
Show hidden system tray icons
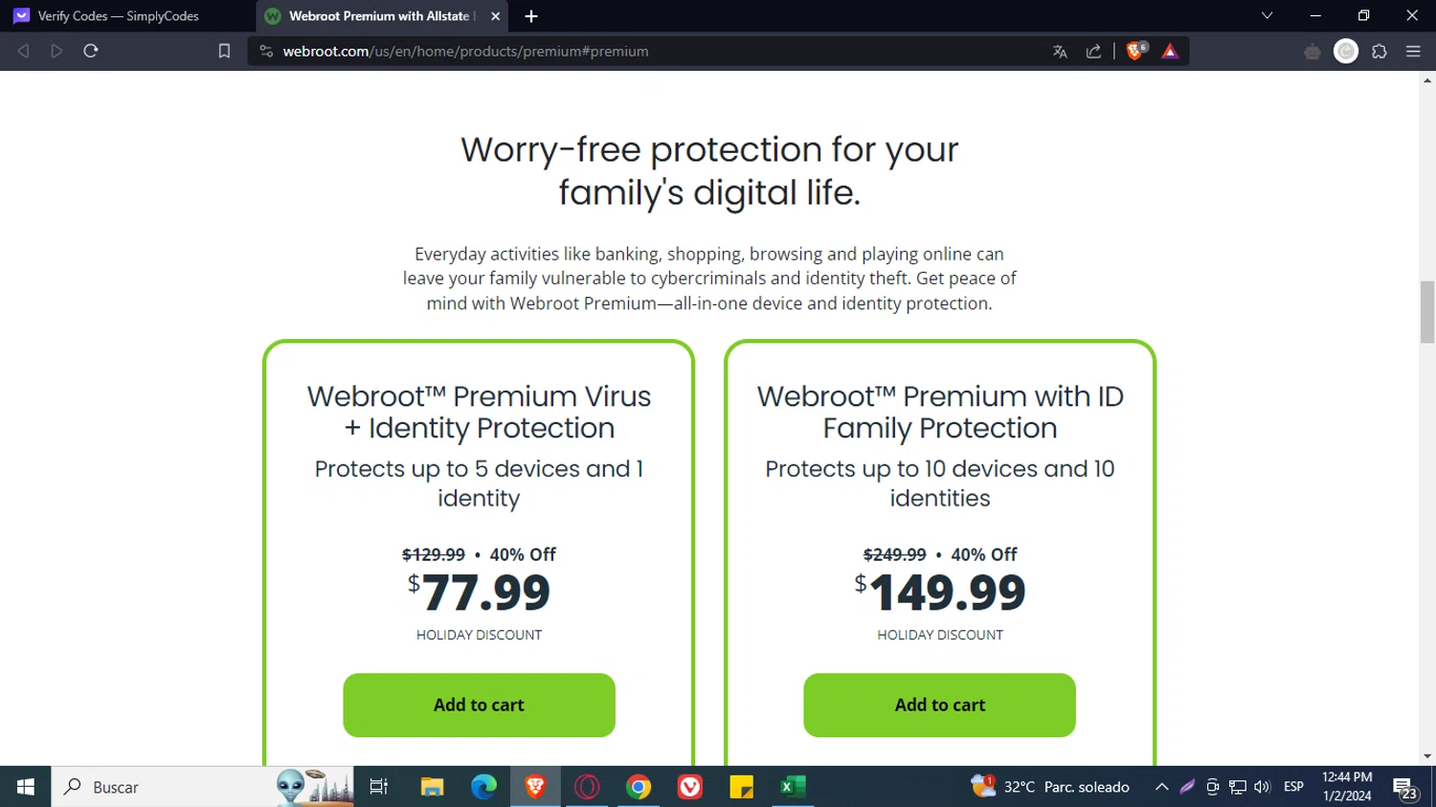[1161, 787]
